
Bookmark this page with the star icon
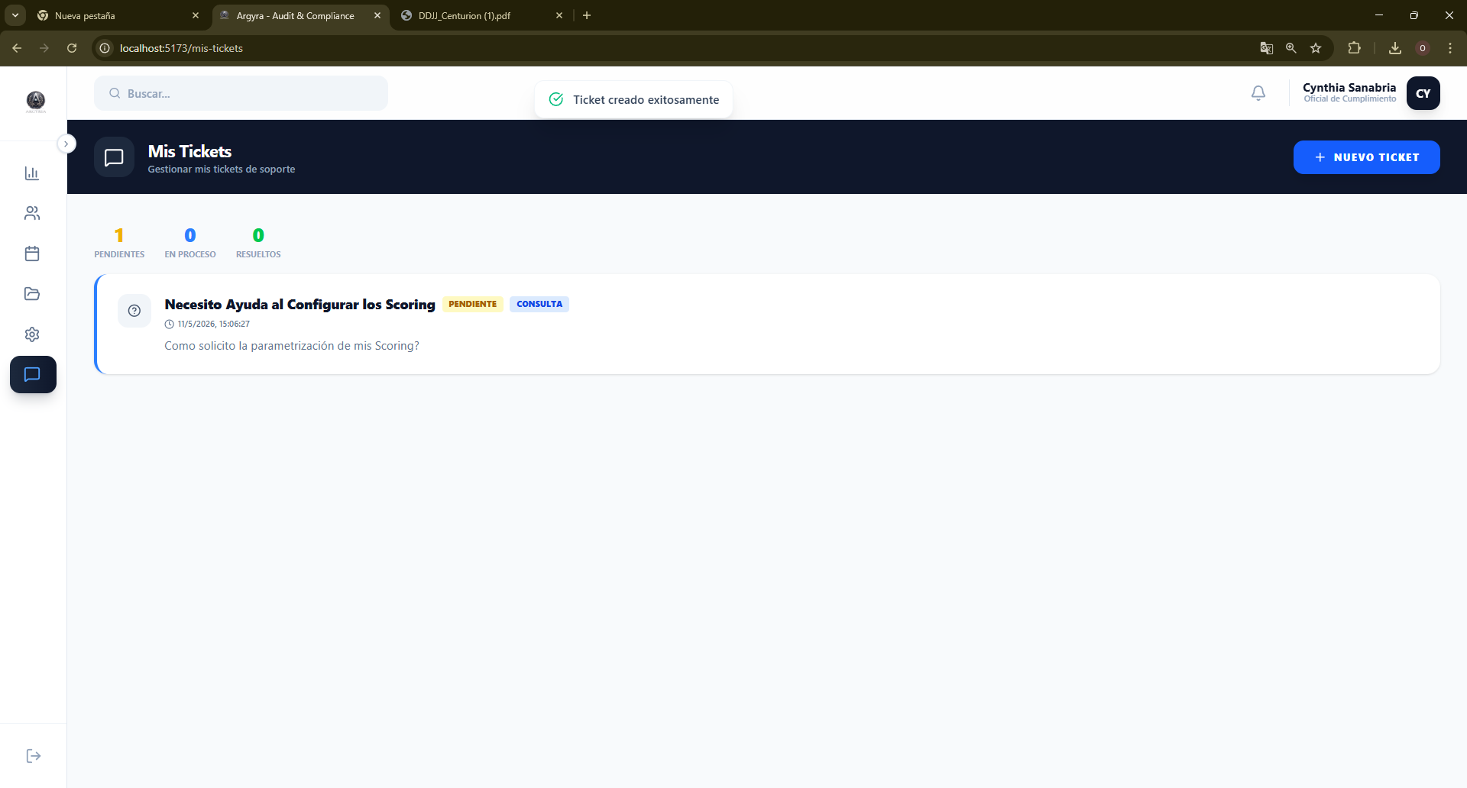[1316, 48]
